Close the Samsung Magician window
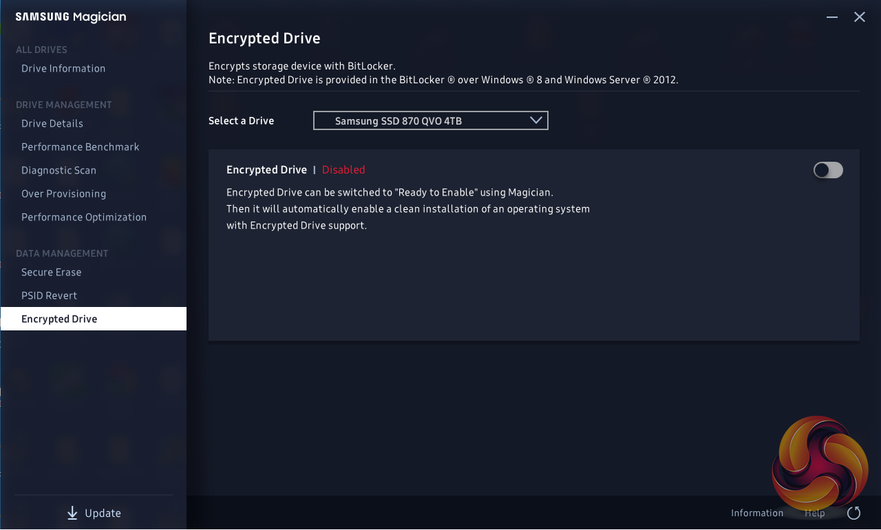881x530 pixels. pos(860,17)
